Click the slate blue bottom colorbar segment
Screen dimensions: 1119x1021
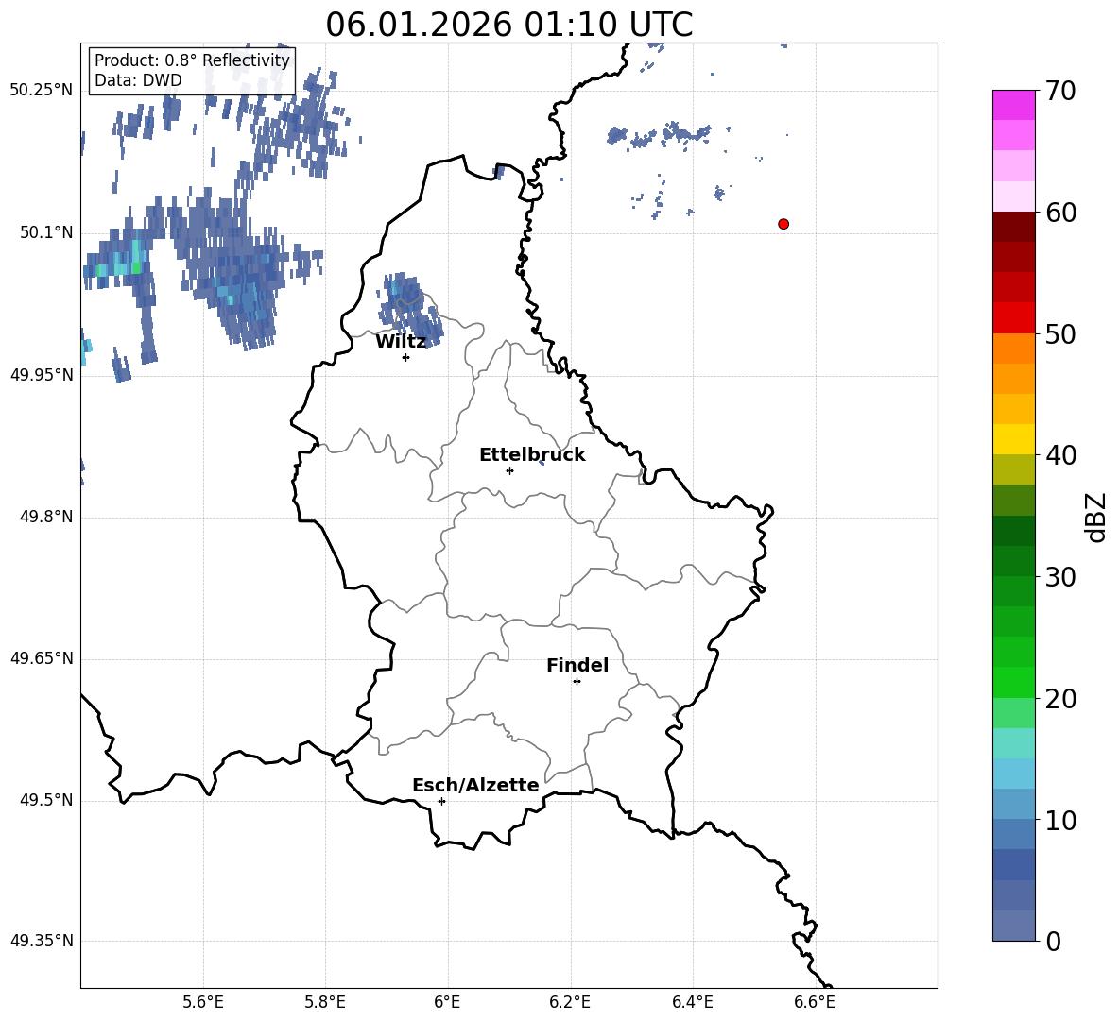click(x=1013, y=926)
